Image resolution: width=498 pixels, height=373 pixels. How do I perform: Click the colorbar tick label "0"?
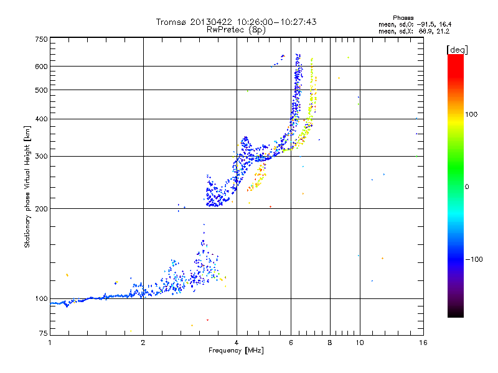(x=467, y=186)
